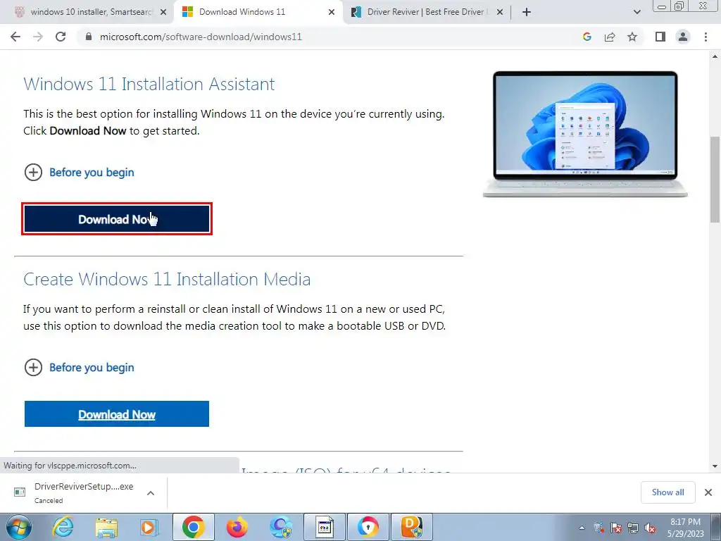Download Now for Windows 11 Installation Assistant
The image size is (721, 541).
[117, 219]
